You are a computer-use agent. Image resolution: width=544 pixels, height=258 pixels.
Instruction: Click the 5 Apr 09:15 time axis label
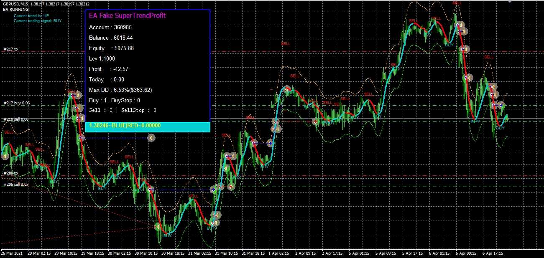pyautogui.click(x=386, y=253)
